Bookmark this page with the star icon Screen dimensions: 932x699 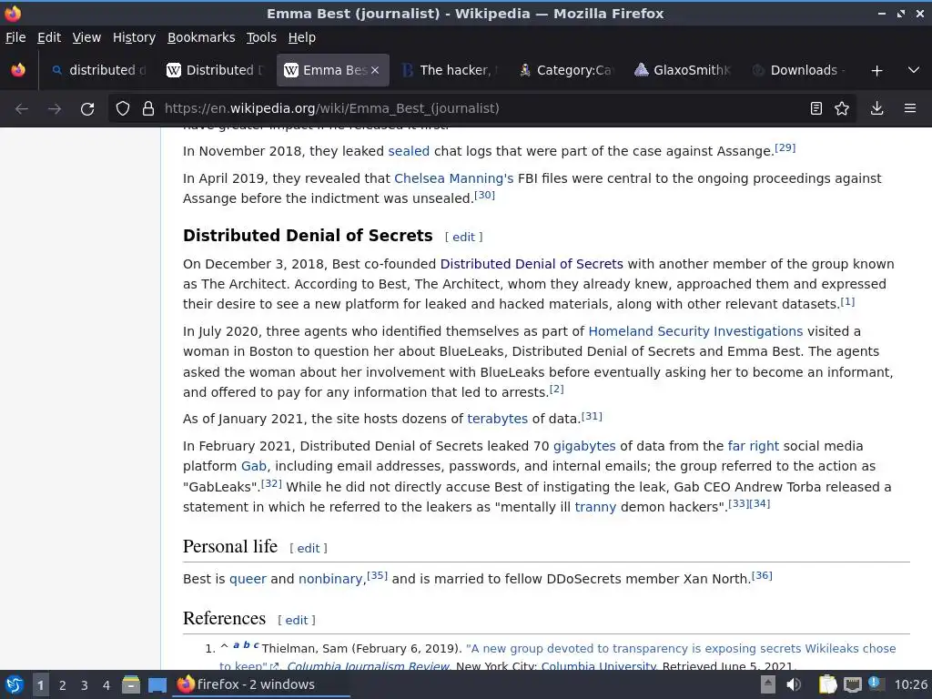[842, 108]
